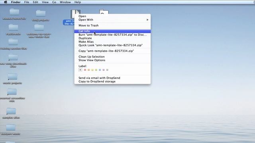255x143 pixels.
Task: Select the PaulStretch folder
Action: coord(13,28)
